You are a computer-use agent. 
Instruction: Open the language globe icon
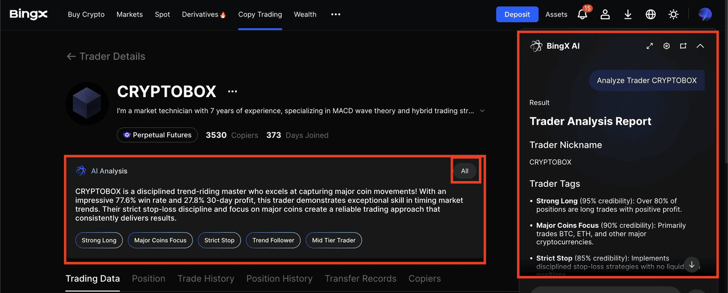click(x=651, y=15)
